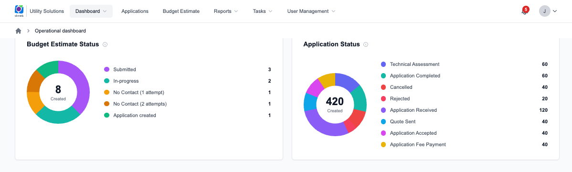
Task: Click the Submitted count 3
Action: click(270, 69)
